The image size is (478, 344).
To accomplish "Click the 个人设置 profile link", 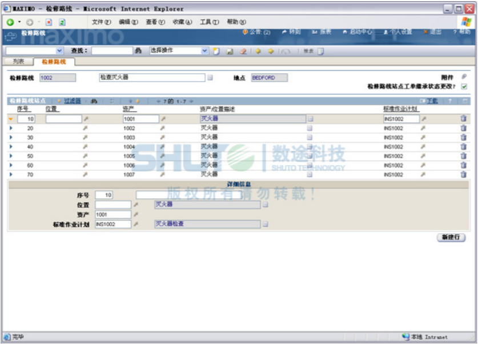I will (398, 32).
